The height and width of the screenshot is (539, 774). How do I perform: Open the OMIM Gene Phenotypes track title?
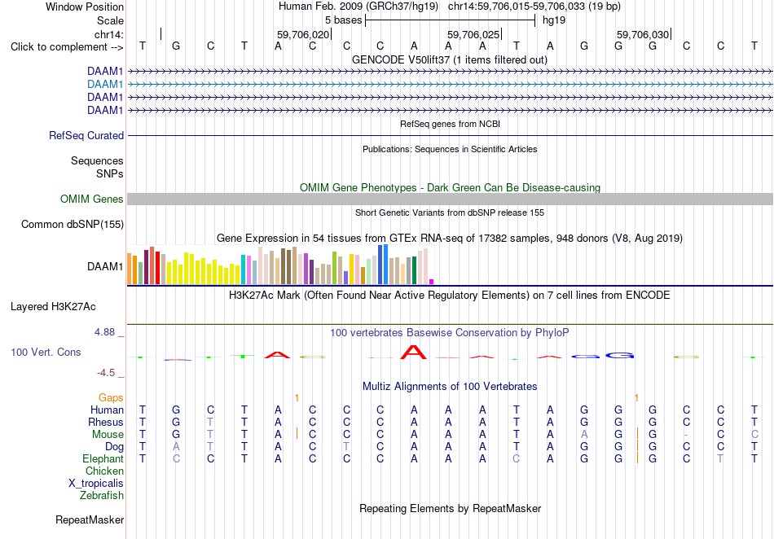pyautogui.click(x=450, y=188)
